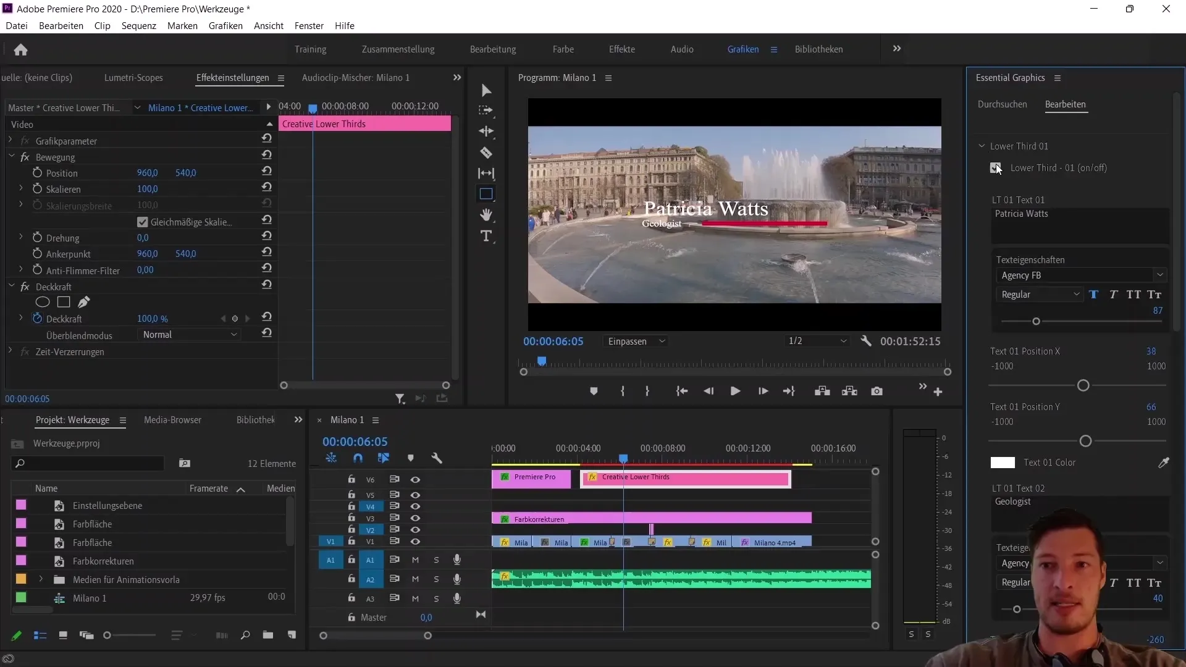The height and width of the screenshot is (667, 1186).
Task: Open the first Regular font style dropdown
Action: [x=1040, y=295]
